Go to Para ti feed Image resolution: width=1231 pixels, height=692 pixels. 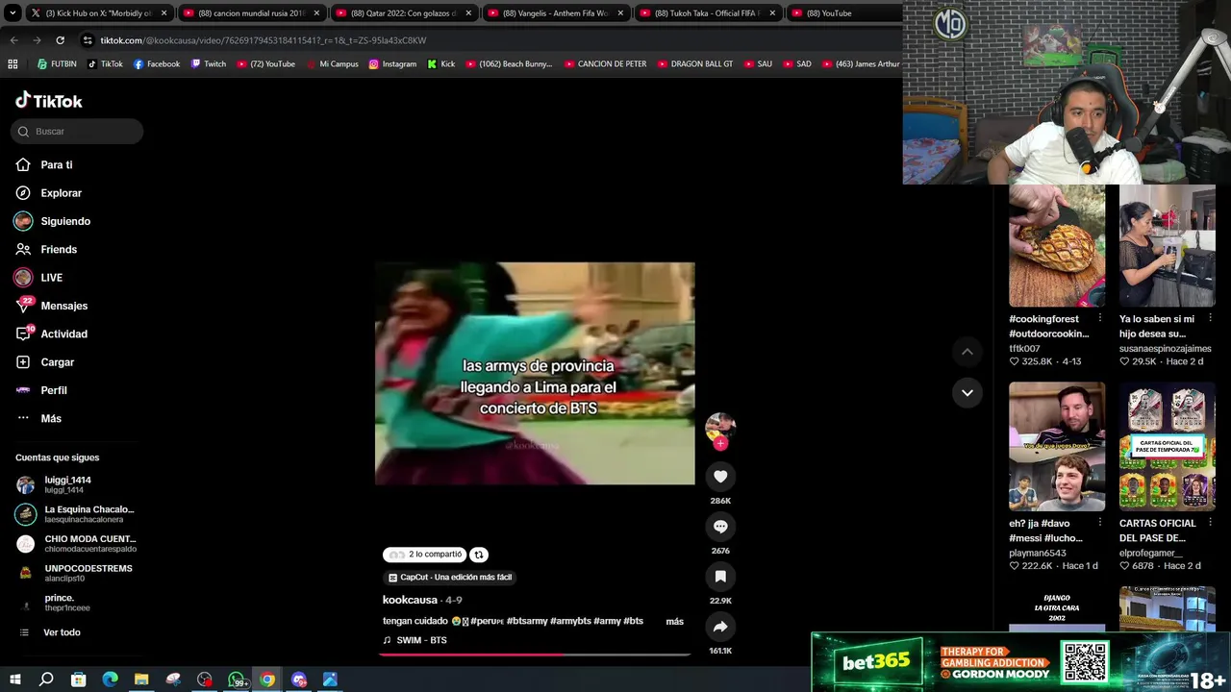[x=44, y=164]
